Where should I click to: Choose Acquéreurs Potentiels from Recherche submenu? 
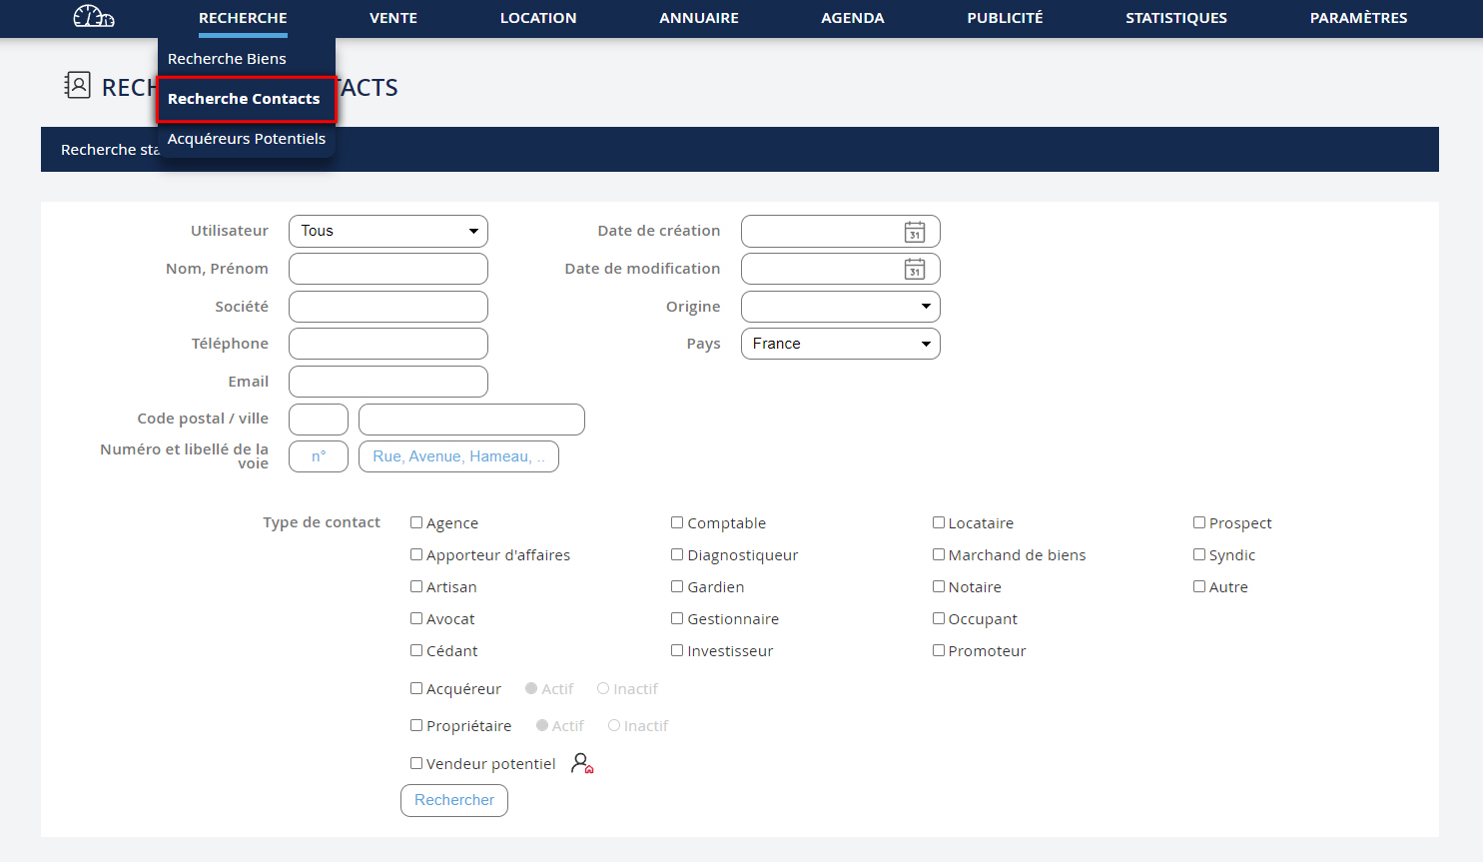247,139
